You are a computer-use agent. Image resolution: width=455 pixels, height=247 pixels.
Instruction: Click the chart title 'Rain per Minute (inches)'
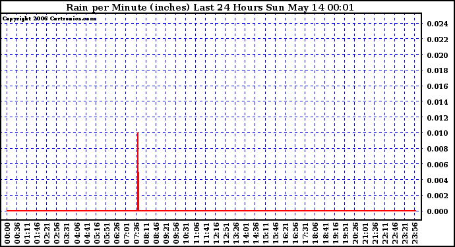[128, 7]
